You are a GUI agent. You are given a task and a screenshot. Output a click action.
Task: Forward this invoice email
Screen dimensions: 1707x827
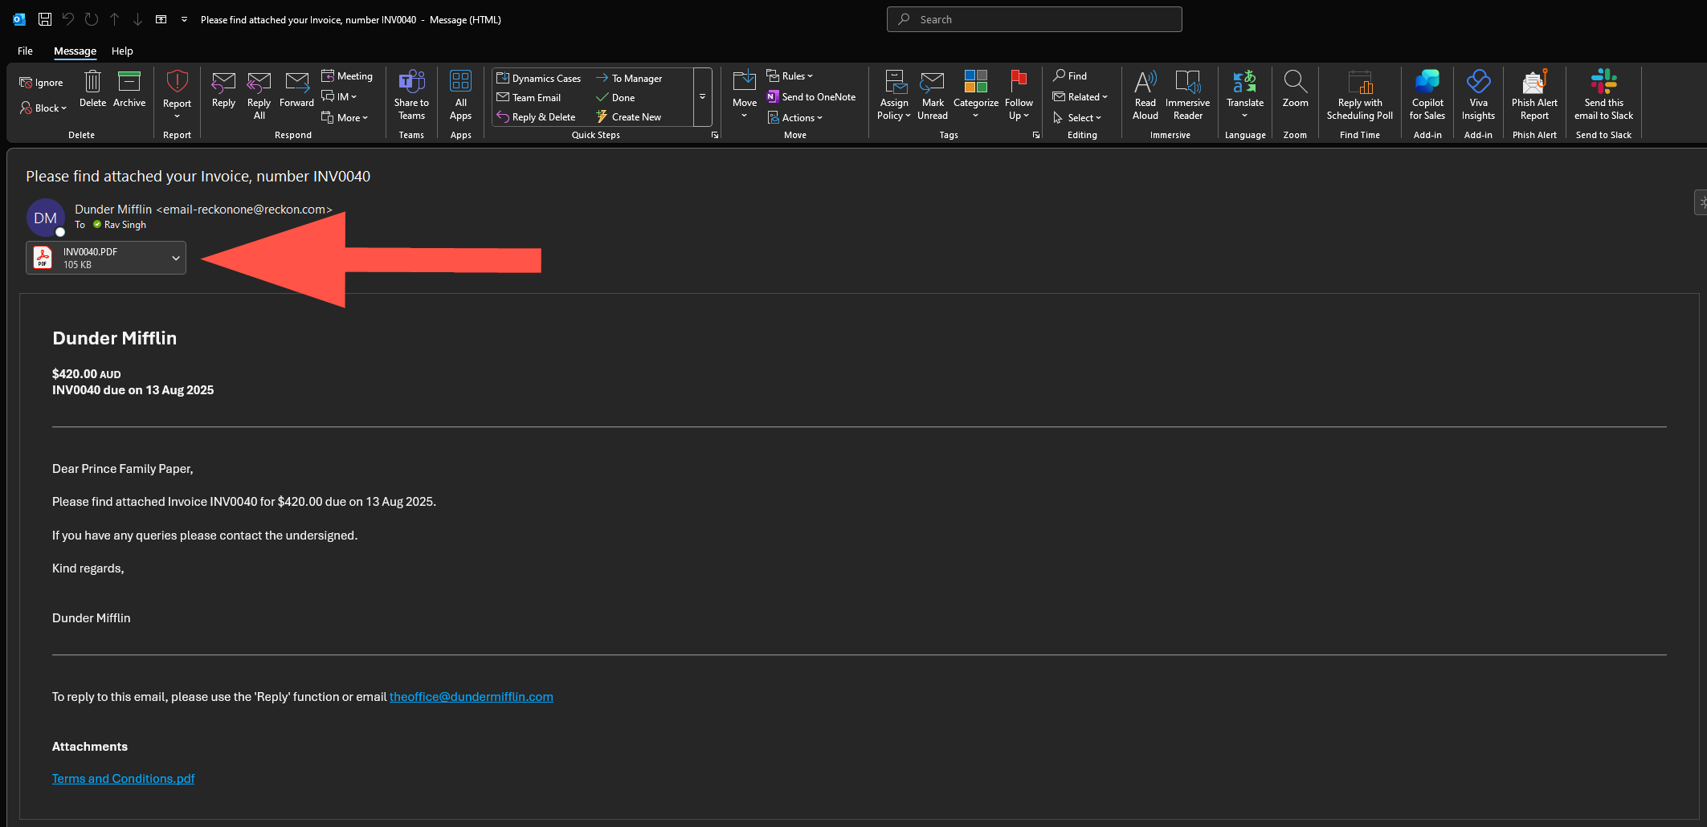click(x=296, y=89)
